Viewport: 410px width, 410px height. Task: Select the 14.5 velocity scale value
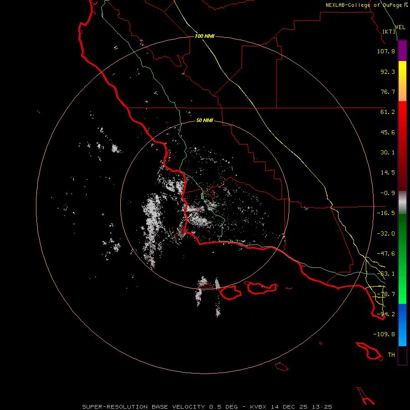coord(388,173)
